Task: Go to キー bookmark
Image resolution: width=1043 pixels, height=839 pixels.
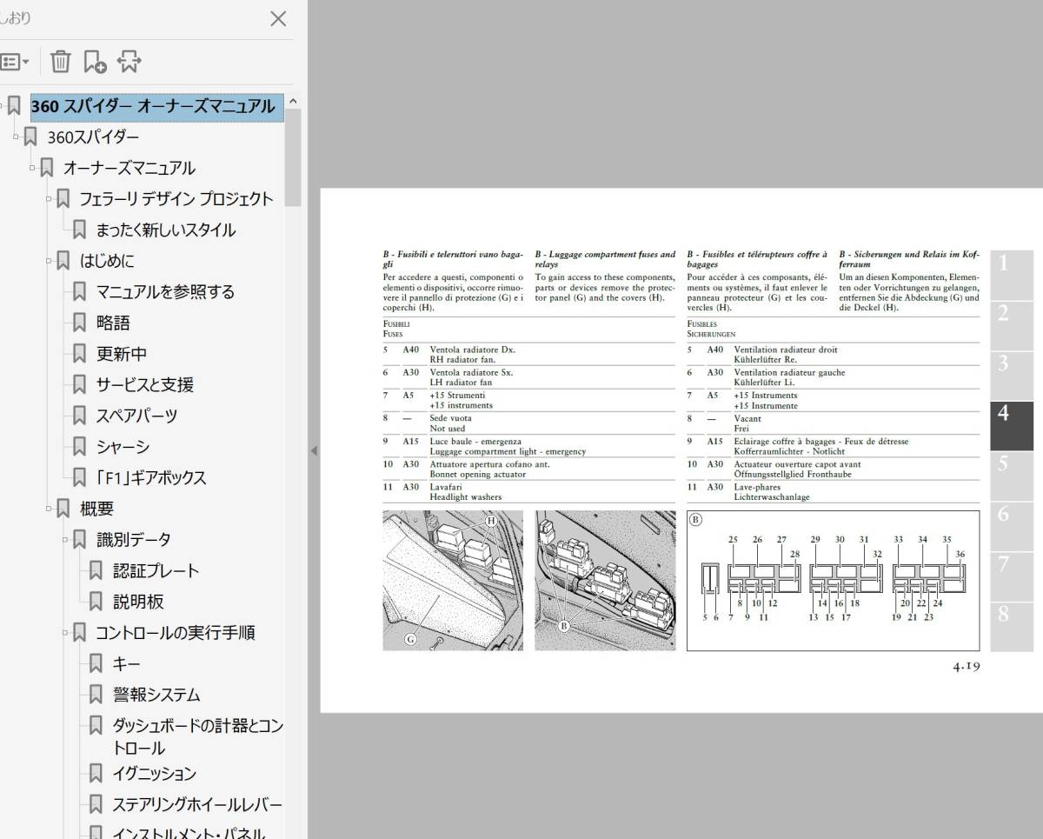Action: pyautogui.click(x=126, y=664)
